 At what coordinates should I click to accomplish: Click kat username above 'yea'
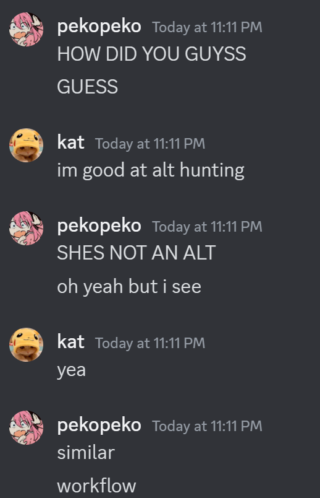pyautogui.click(x=70, y=342)
